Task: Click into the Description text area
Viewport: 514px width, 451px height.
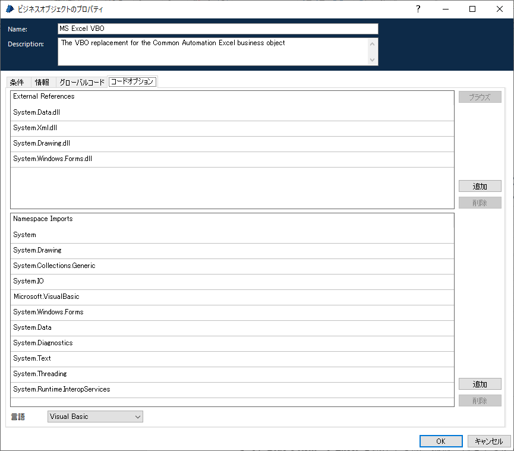Action: [x=213, y=52]
